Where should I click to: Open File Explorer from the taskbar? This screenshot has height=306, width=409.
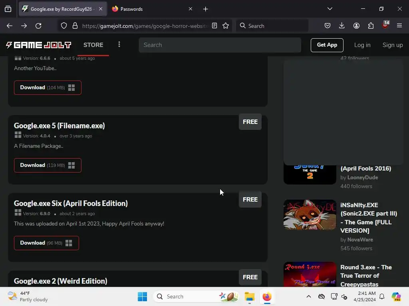coord(249,296)
